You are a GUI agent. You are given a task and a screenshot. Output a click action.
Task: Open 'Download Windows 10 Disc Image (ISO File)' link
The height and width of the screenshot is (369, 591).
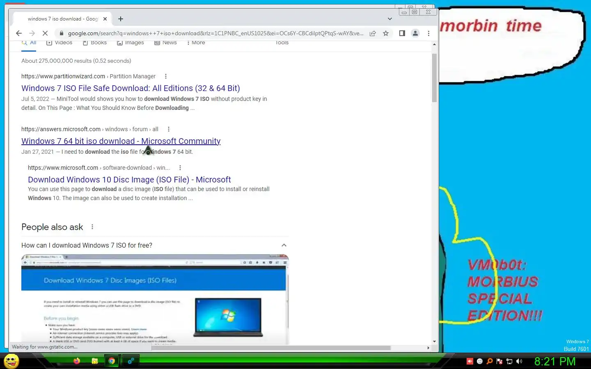[129, 180]
